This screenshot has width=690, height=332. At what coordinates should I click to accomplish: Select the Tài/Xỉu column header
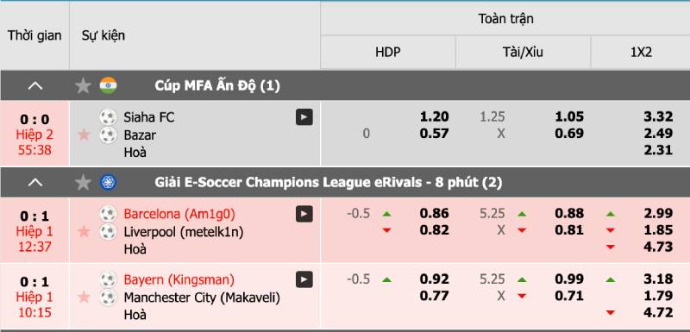(523, 53)
